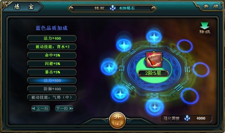
Task: Go to previous tier with 上一阶
Action: coord(40,109)
